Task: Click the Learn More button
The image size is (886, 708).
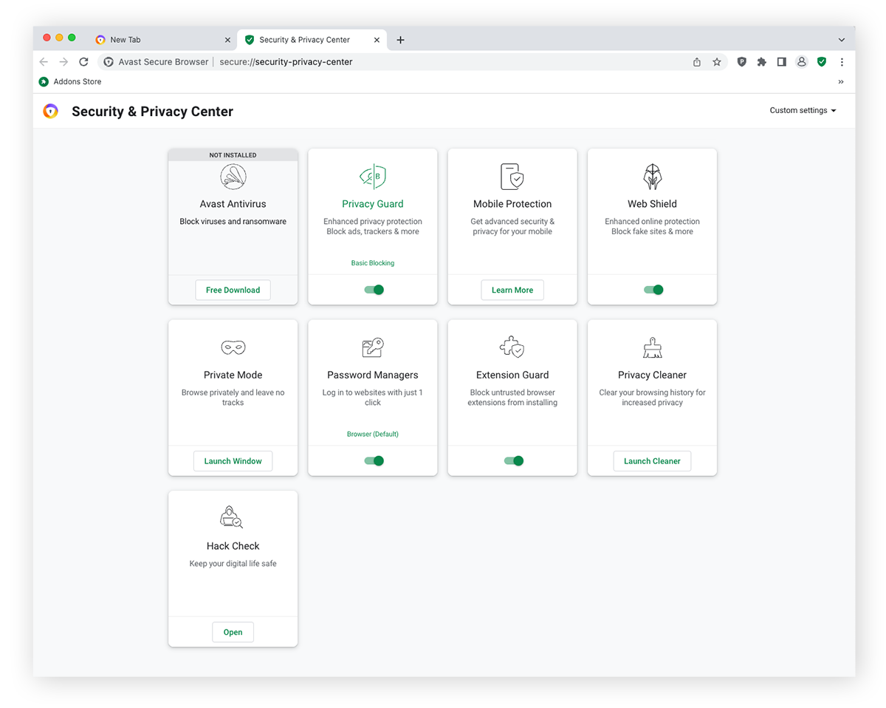Action: (x=512, y=290)
